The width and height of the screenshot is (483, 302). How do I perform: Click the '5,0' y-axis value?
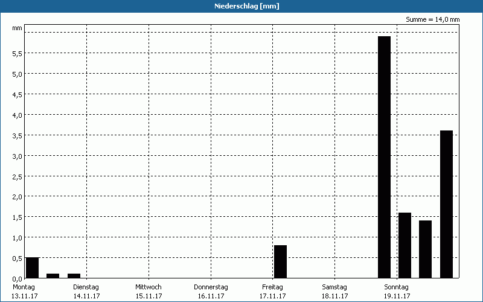18,74
